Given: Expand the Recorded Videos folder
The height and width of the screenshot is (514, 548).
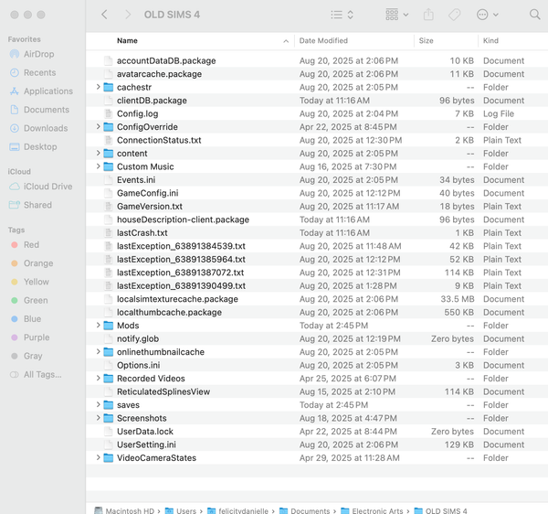Looking at the screenshot, I should pos(99,378).
